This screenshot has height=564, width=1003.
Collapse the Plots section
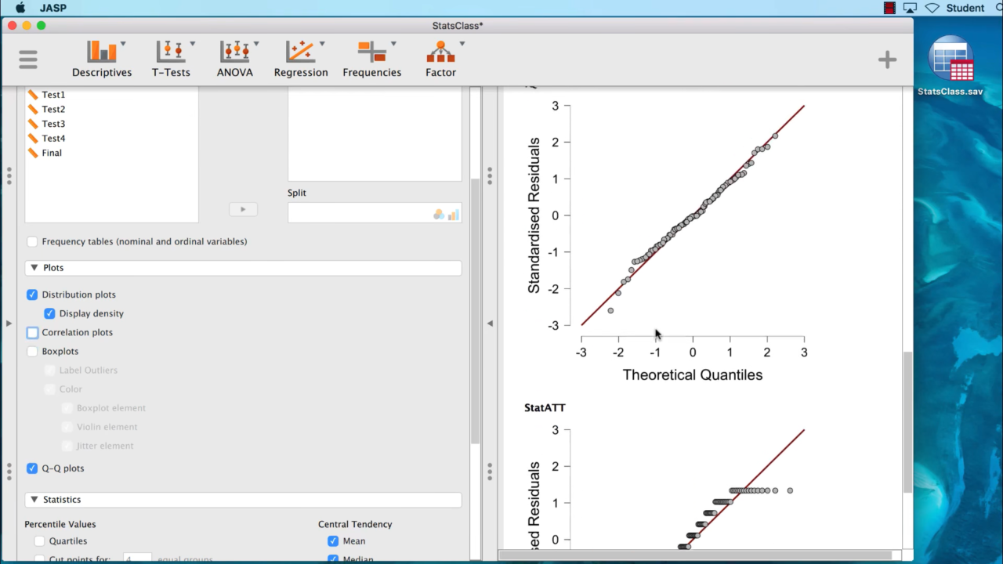point(243,268)
